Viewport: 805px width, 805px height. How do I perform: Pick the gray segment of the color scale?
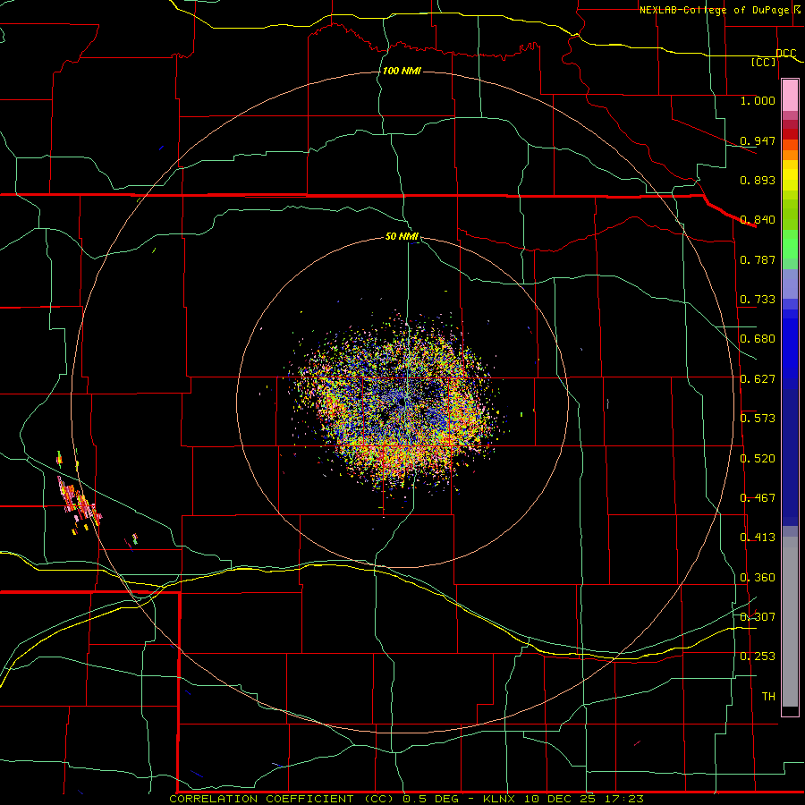pyautogui.click(x=790, y=622)
